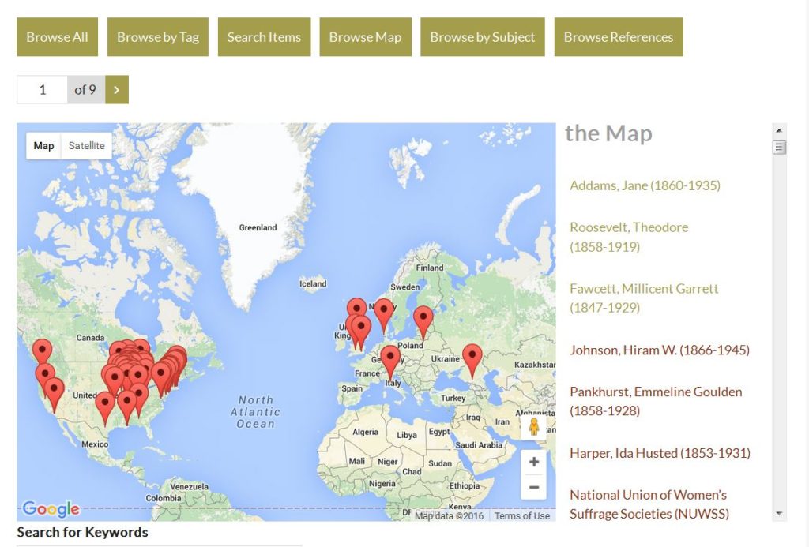Click the page number input field

(x=43, y=90)
